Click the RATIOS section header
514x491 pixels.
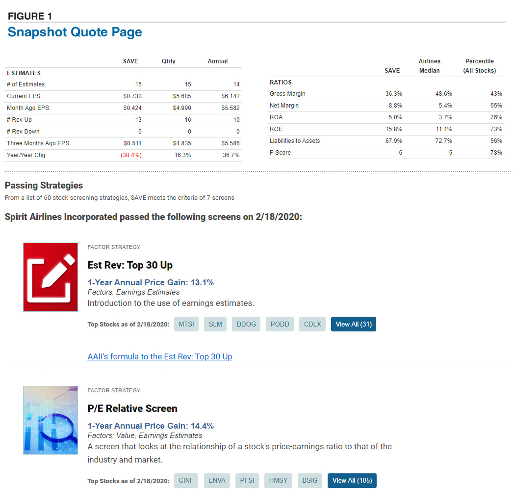281,82
